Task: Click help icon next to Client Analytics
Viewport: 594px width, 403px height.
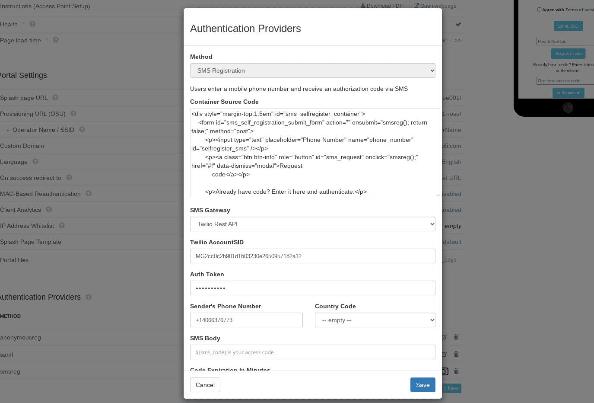Action: [49, 209]
